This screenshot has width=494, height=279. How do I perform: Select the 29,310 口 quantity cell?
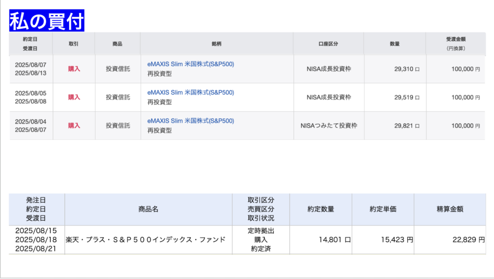407,69
